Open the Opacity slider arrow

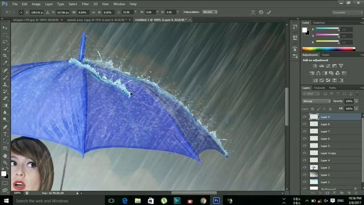click(357, 101)
